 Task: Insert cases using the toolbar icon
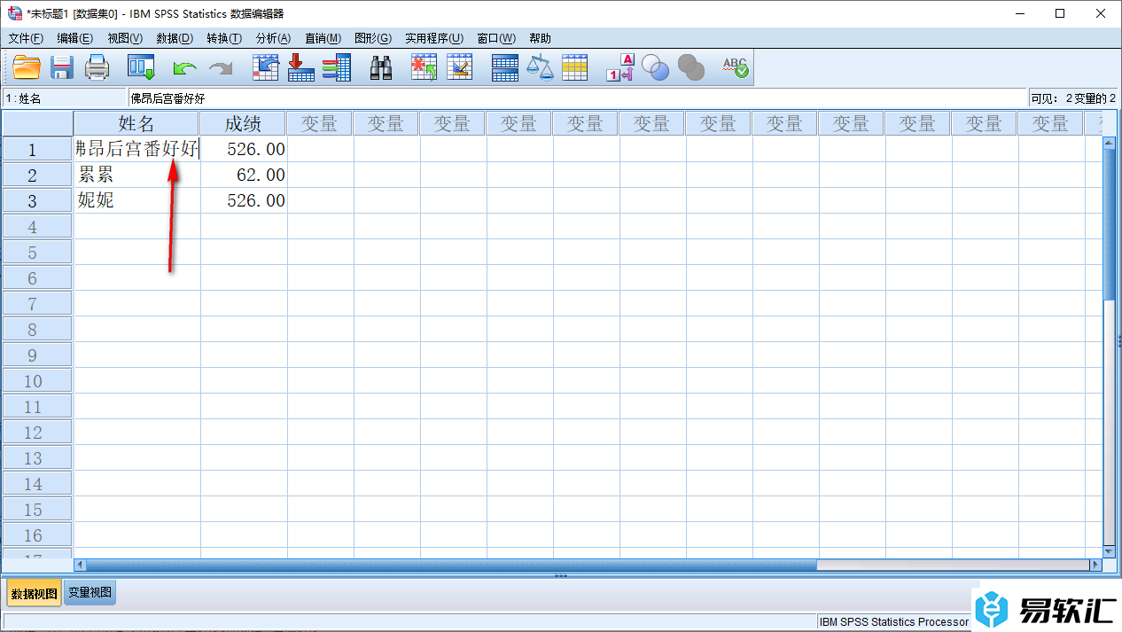(x=424, y=67)
